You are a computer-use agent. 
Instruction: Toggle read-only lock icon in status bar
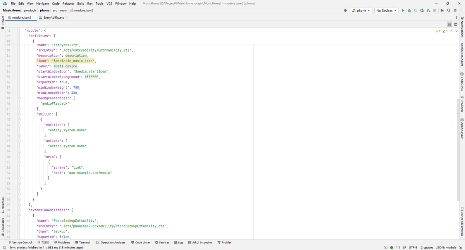point(460,247)
